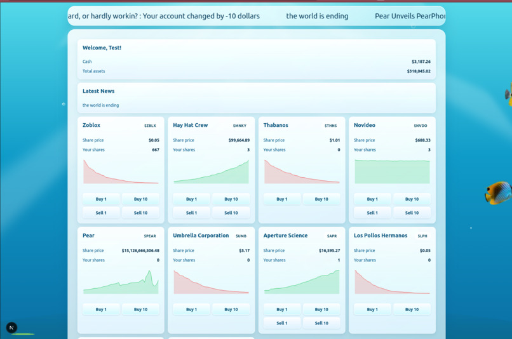This screenshot has height=339, width=512.
Task: Buy 1 share of Aperture Science
Action: pyautogui.click(x=282, y=309)
